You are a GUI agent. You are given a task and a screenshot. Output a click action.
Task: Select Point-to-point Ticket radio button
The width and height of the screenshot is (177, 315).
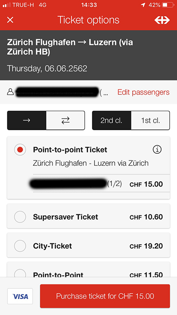coord(20,150)
